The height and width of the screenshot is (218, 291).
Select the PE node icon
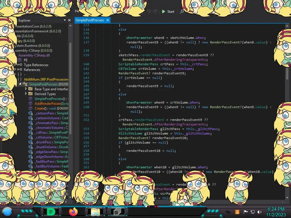coord(20,60)
